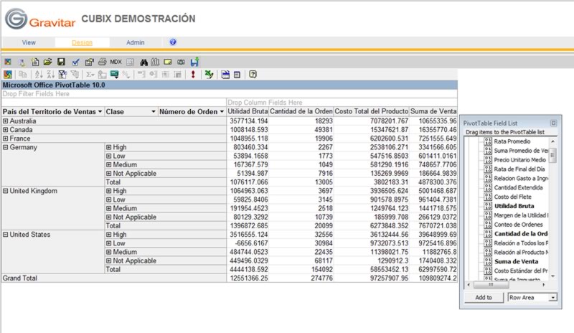
Task: Click Field List scroll down arrow
Action: (552, 276)
